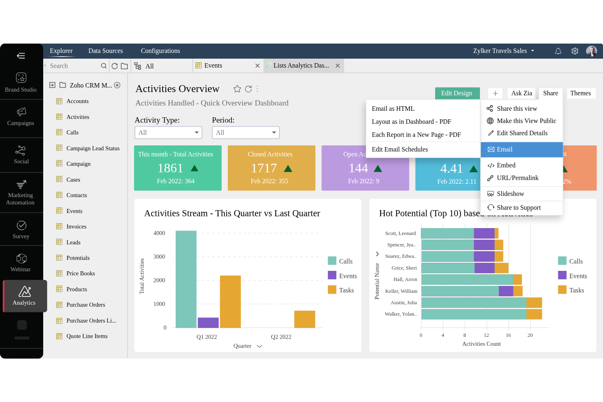Image resolution: width=603 pixels, height=402 pixels.
Task: Open the Configurations tab
Action: pyautogui.click(x=161, y=51)
